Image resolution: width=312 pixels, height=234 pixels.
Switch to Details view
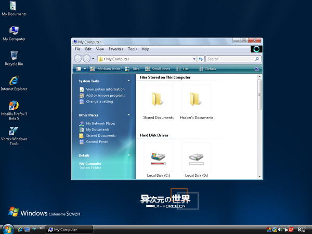(207, 69)
